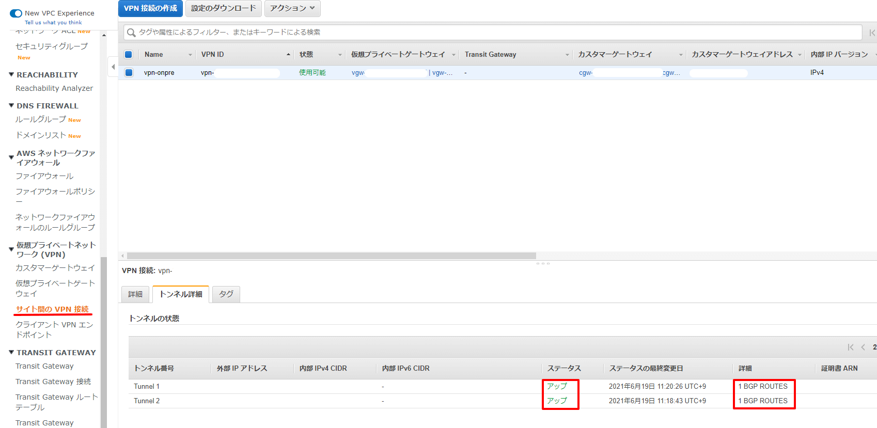This screenshot has width=877, height=428.
Task: Click sort arrow on VPN ID column
Action: (x=288, y=55)
